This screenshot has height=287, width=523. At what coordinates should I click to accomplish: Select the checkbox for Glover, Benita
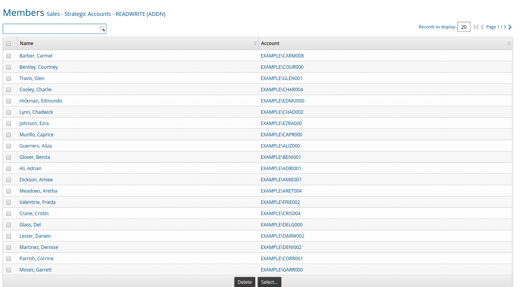point(9,157)
